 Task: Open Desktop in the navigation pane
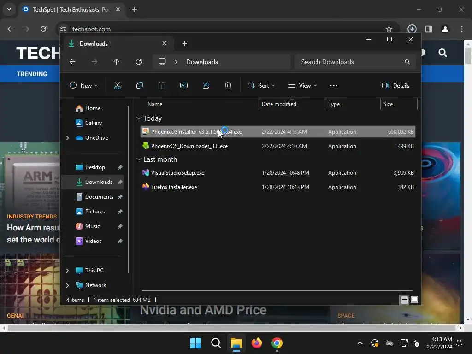coord(95,167)
